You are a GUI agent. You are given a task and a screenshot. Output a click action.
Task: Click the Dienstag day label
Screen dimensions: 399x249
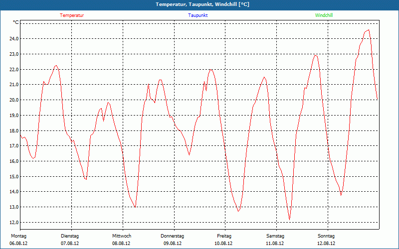[x=70, y=236]
